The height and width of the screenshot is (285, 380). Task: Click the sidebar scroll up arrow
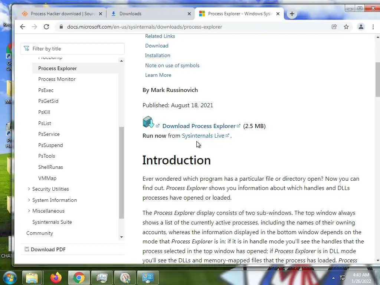(x=121, y=61)
